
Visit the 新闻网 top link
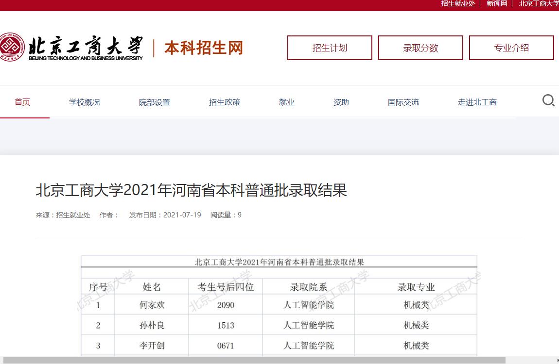click(497, 3)
